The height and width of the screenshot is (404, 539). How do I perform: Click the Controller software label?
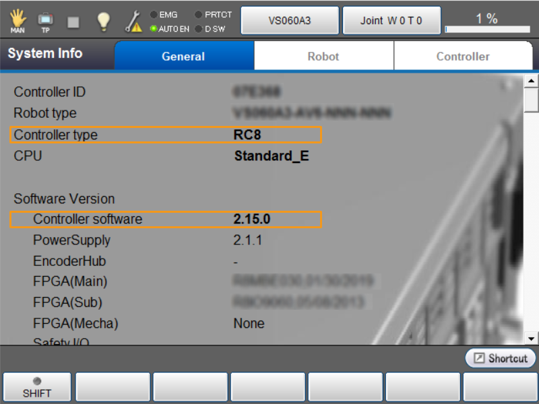[x=88, y=220]
